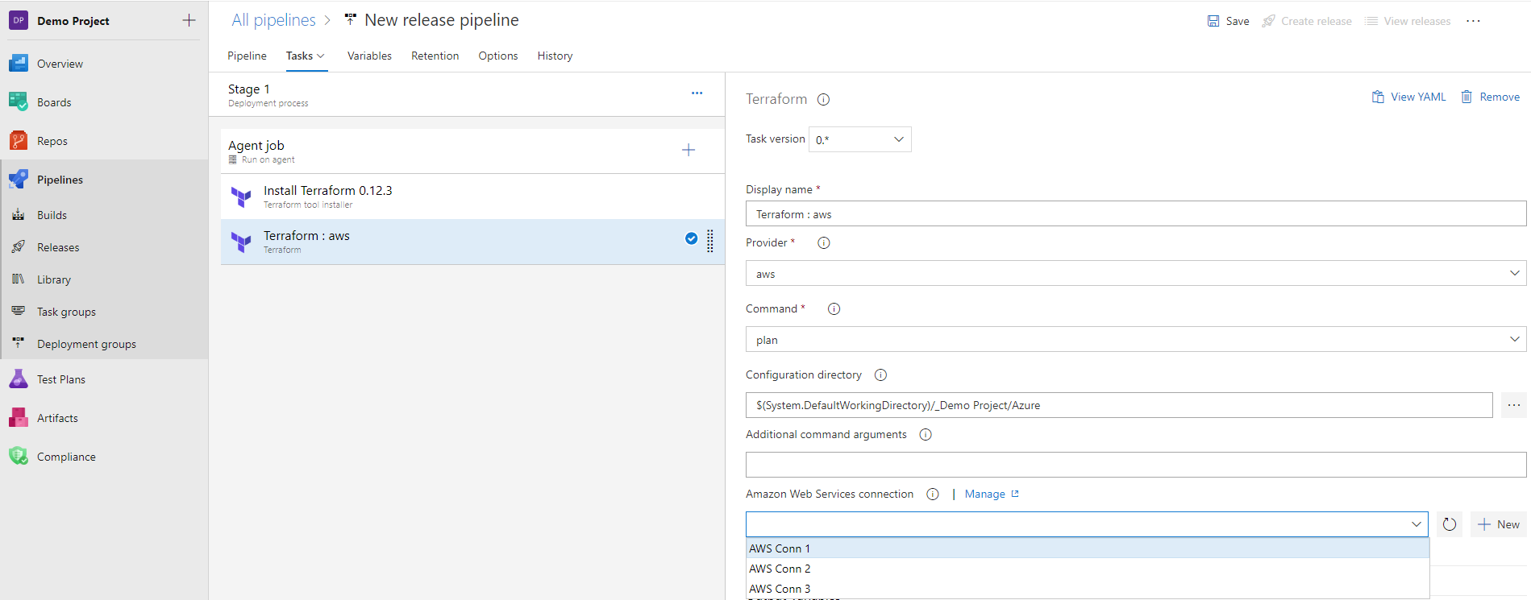Expand the Tasks tab chevron
This screenshot has width=1531, height=600.
click(321, 56)
